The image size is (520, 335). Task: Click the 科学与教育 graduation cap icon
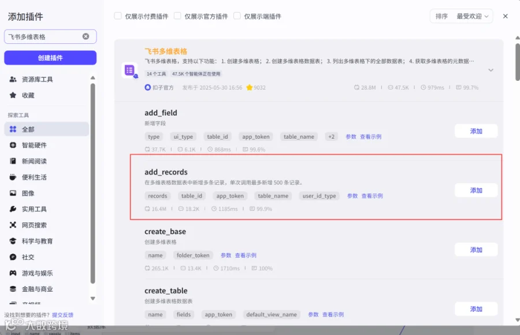coord(13,241)
